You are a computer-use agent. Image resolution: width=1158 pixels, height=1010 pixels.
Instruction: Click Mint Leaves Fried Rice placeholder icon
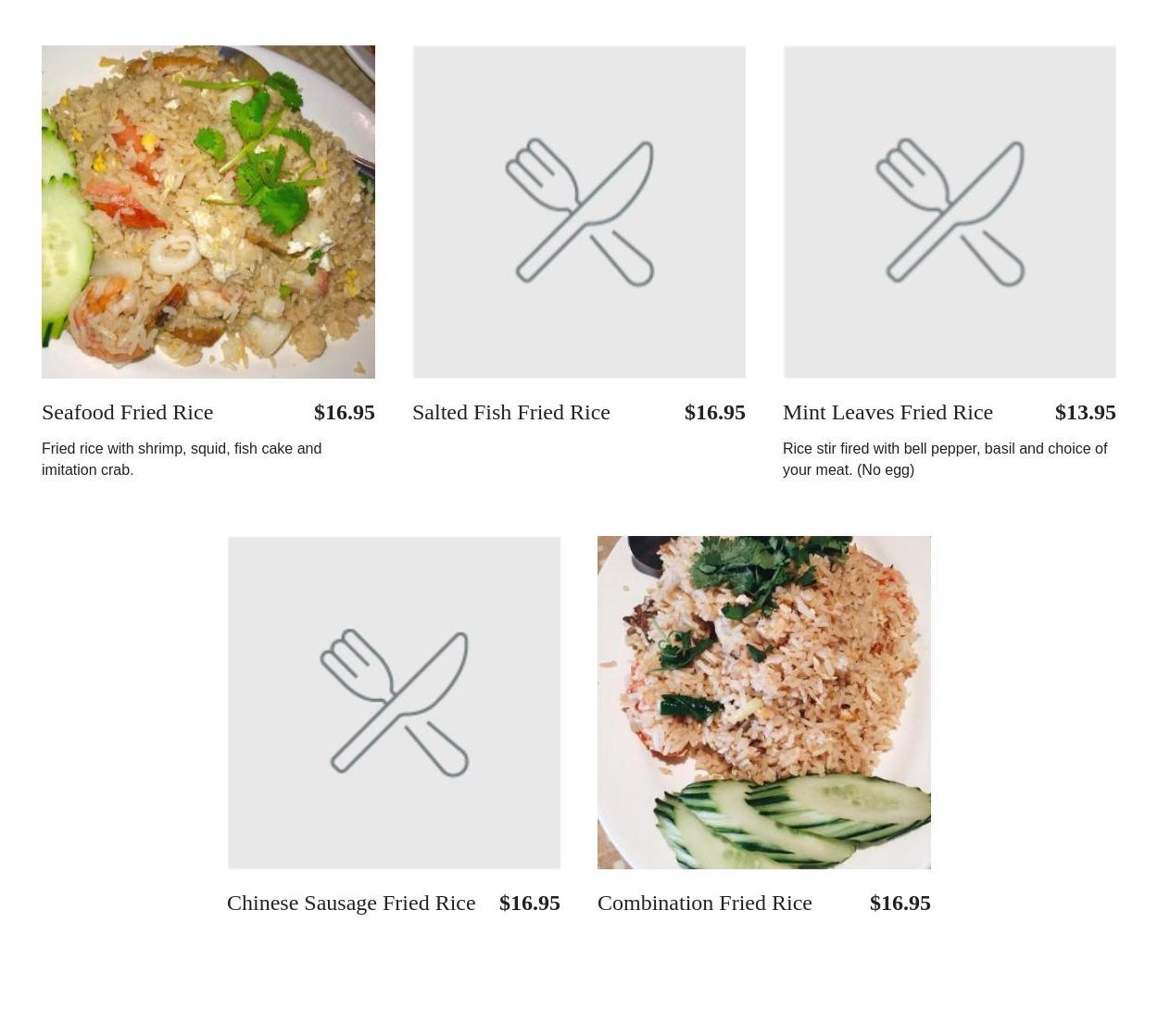coord(950,212)
